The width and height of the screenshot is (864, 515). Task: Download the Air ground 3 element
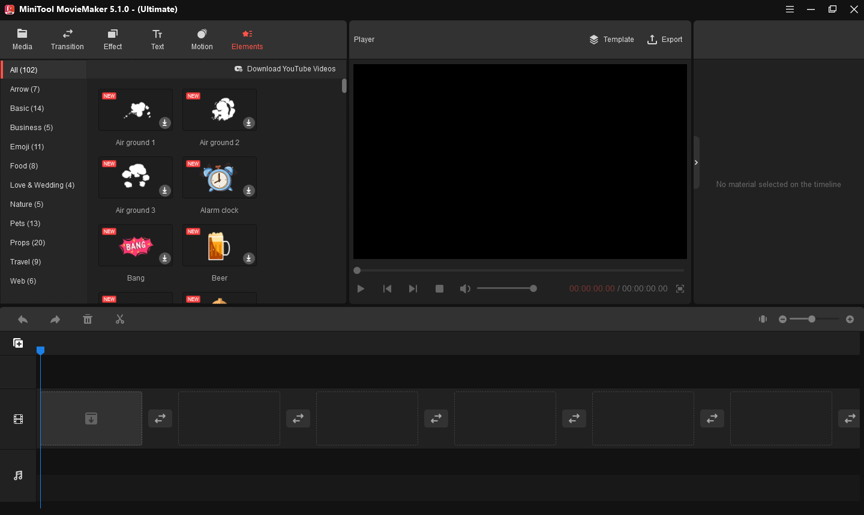pyautogui.click(x=165, y=191)
